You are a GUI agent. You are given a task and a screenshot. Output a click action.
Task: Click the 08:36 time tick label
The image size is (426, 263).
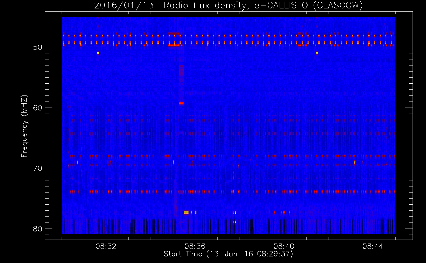(x=195, y=246)
